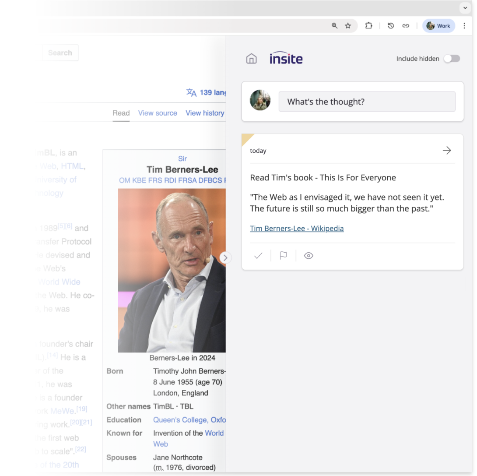
Task: Open citation reference [19]
Action: coord(81,409)
